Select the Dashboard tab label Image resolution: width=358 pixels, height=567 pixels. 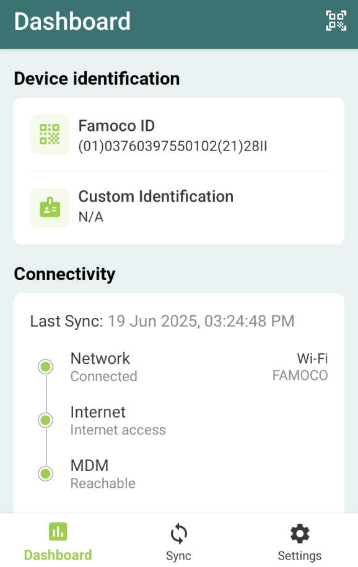pos(58,555)
